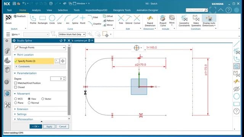Click the p2=70.0 dimension label

point(140,65)
